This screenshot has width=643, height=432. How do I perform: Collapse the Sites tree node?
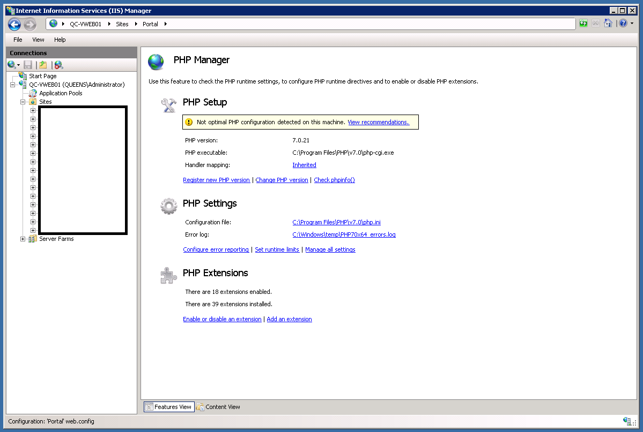point(23,102)
